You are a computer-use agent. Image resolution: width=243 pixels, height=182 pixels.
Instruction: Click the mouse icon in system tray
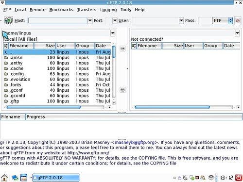point(185,178)
